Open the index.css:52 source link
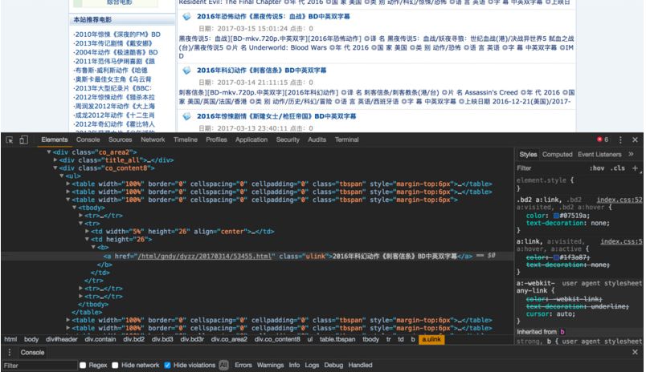Viewport: 646px width, 372px height. (x=619, y=200)
